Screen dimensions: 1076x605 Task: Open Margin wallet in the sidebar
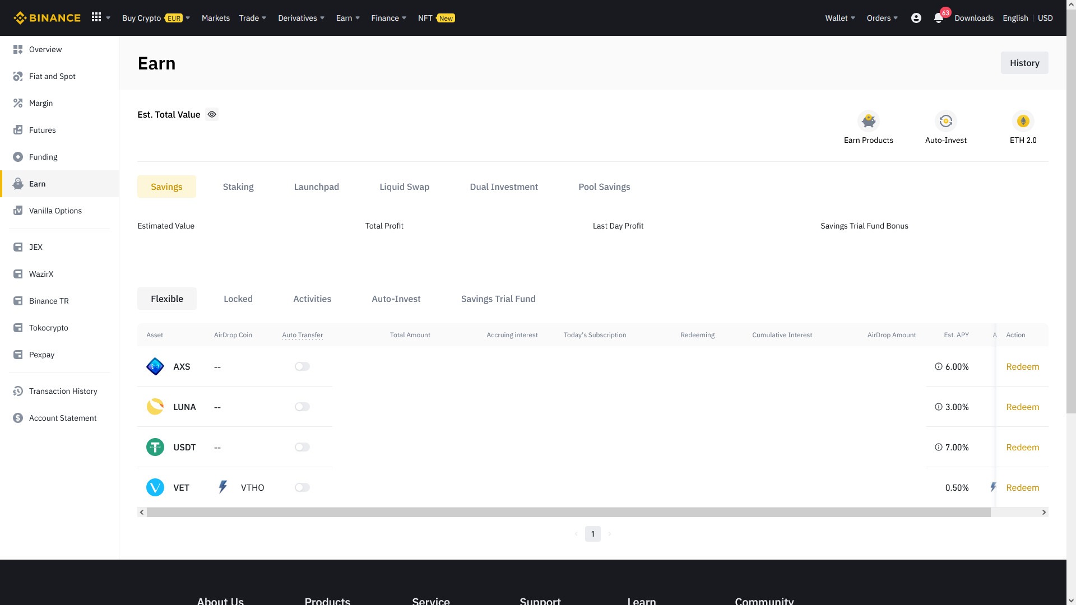[59, 103]
